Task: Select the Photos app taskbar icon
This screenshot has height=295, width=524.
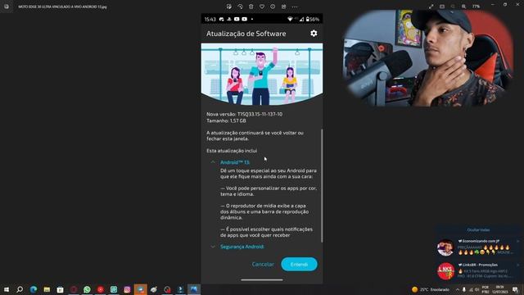Action: click(x=194, y=289)
